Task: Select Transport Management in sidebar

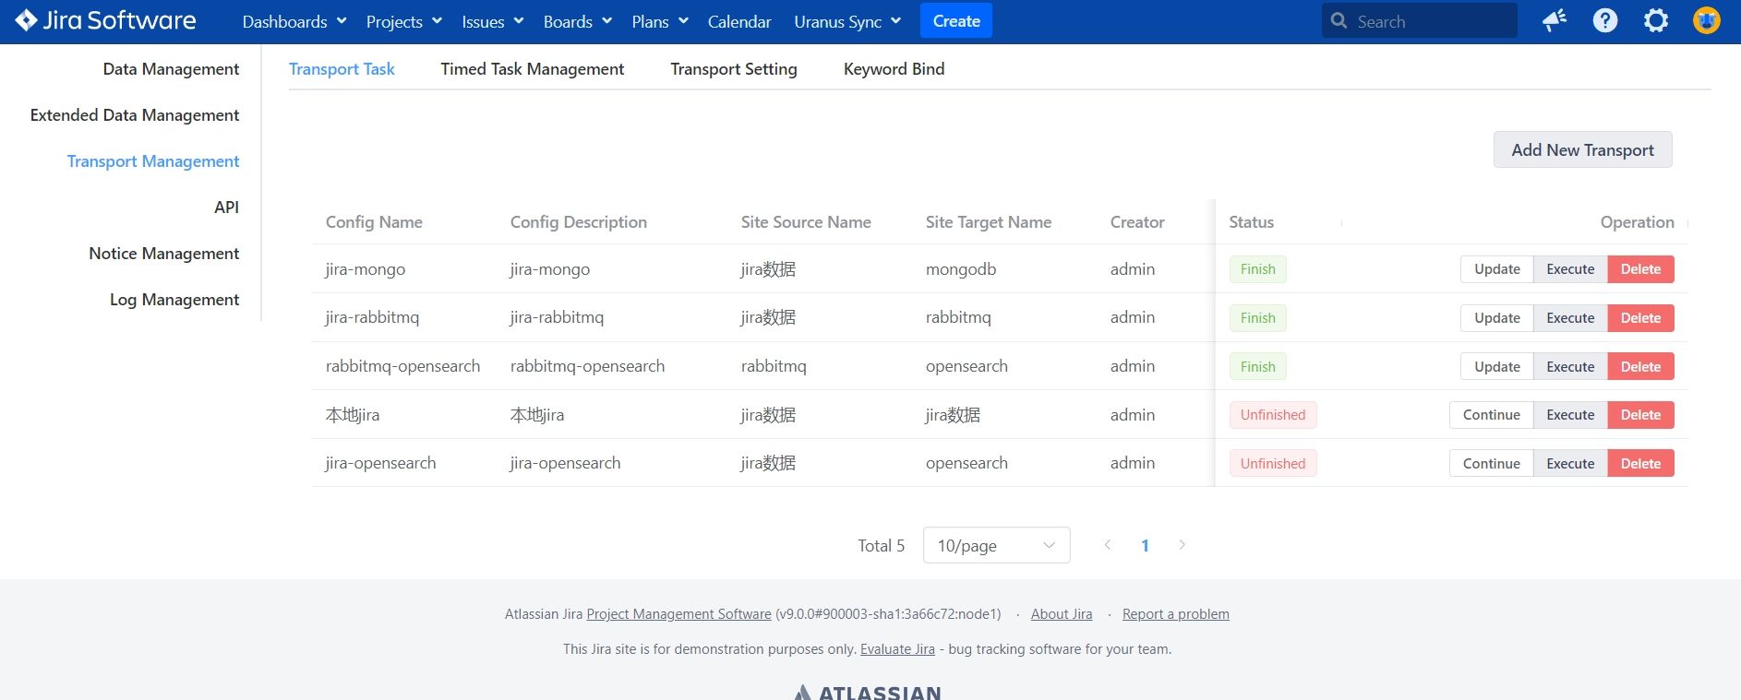Action: click(x=153, y=161)
